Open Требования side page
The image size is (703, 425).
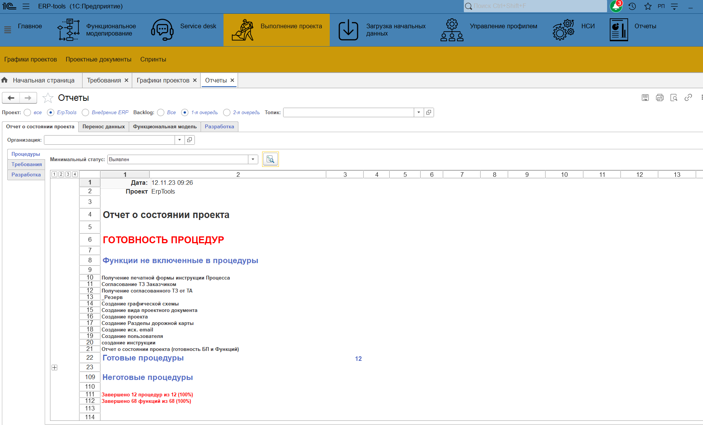pos(26,164)
